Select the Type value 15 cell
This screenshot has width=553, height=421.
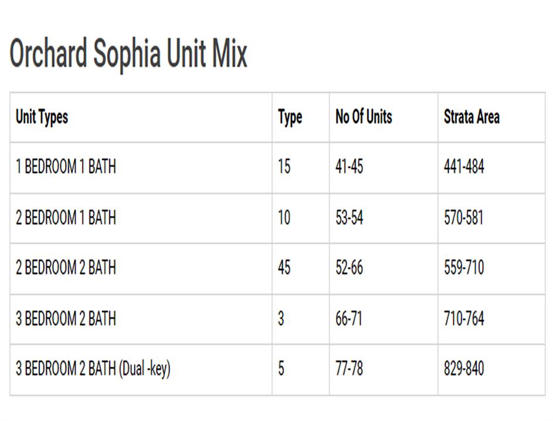[x=284, y=167]
